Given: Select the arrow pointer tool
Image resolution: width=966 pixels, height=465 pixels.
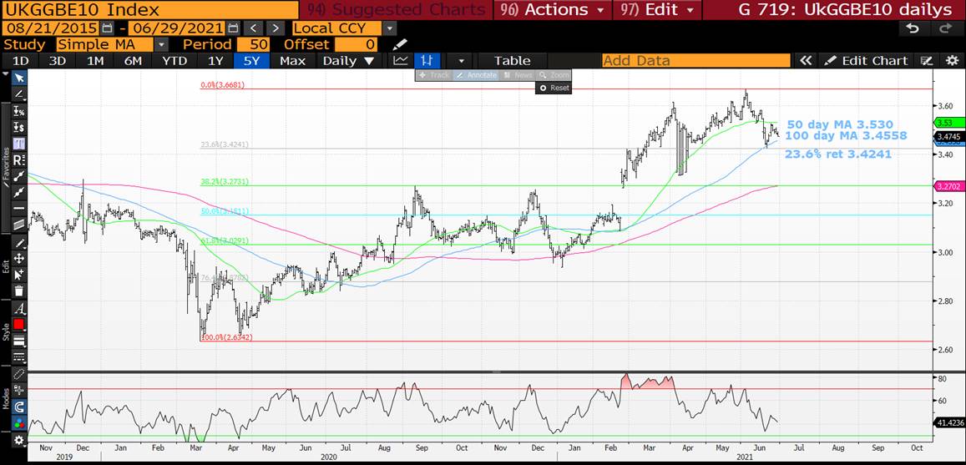Looking at the screenshot, I should pos(18,78).
